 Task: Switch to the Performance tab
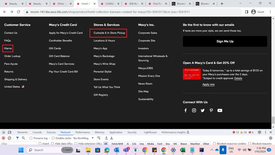[82, 132]
